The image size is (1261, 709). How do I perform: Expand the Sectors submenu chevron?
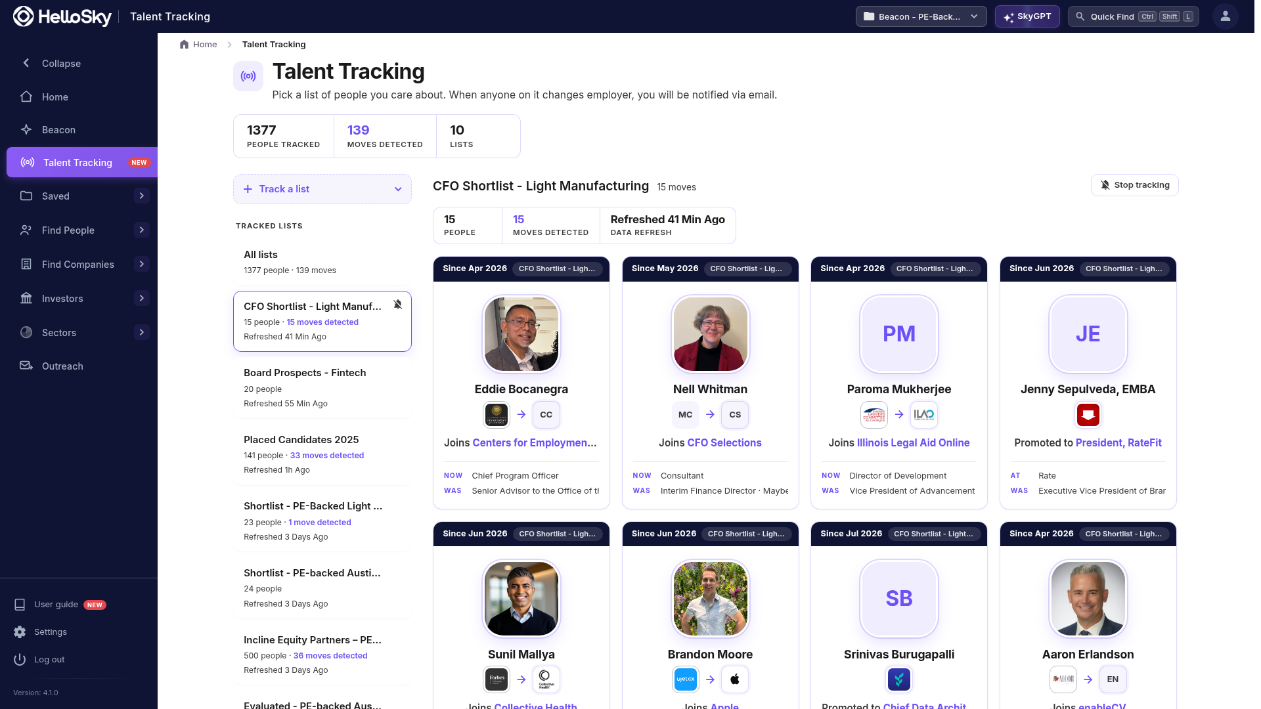tap(141, 332)
